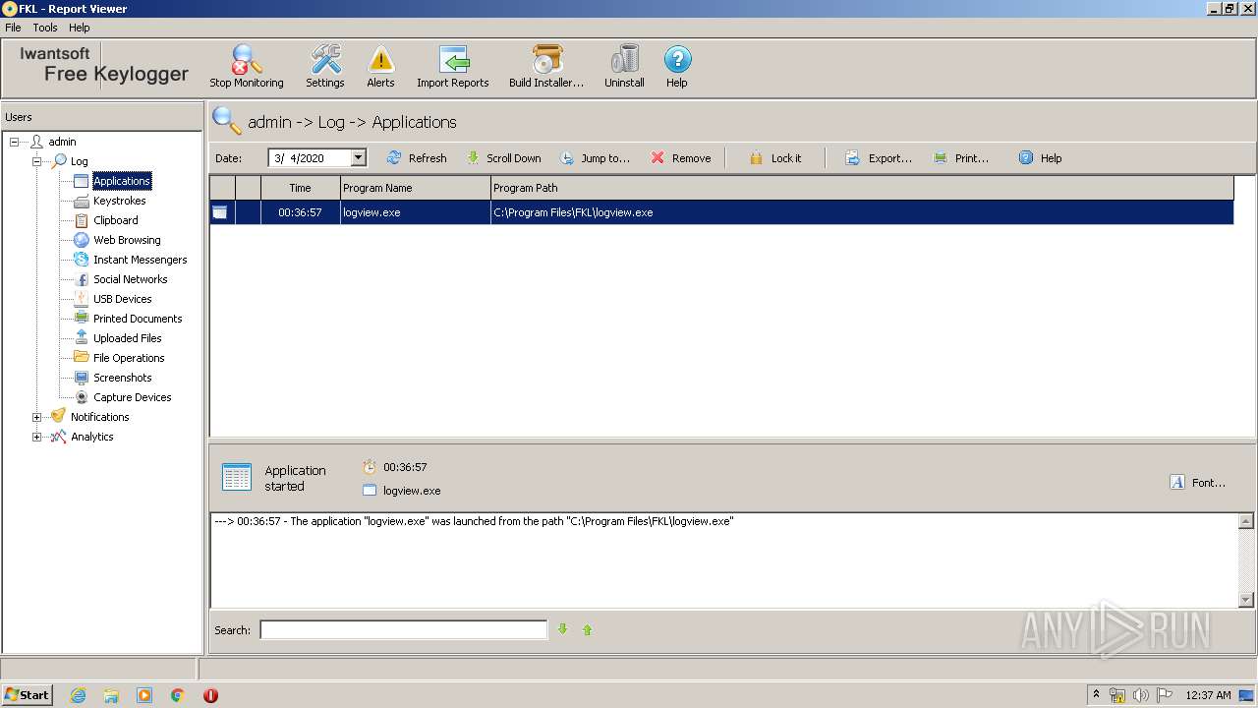
Task: Launch Internet Explorer from taskbar
Action: [78, 695]
